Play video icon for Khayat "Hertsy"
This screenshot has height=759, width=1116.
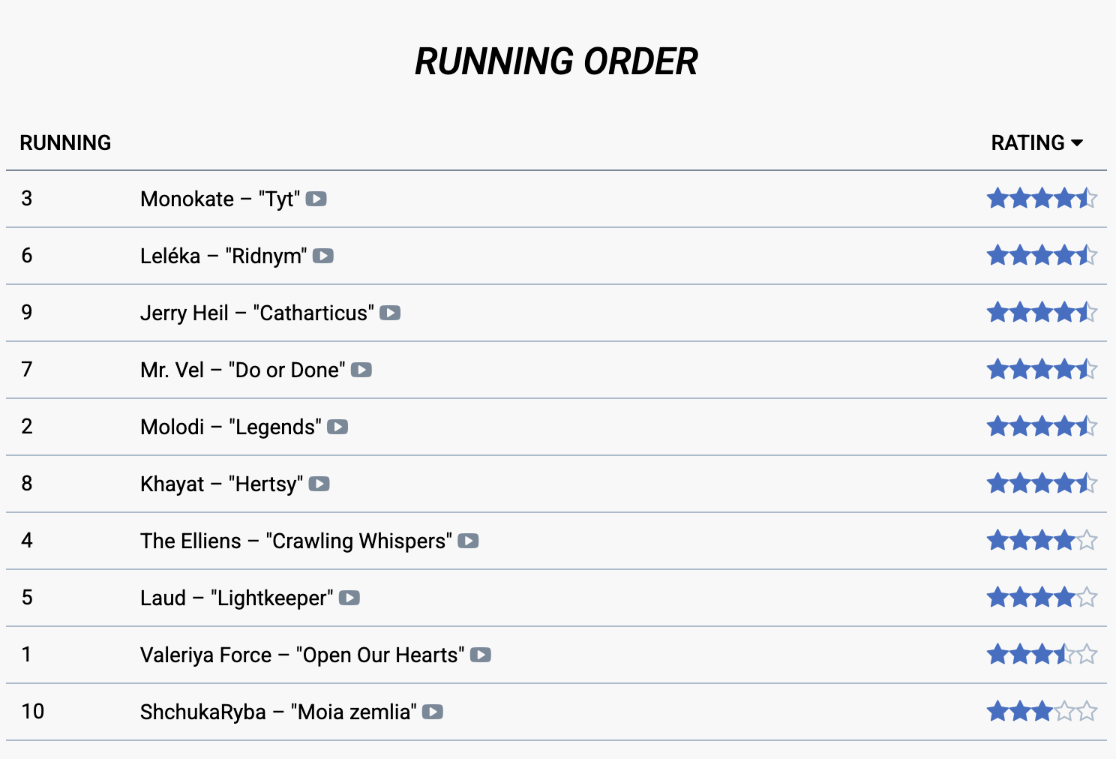[319, 484]
